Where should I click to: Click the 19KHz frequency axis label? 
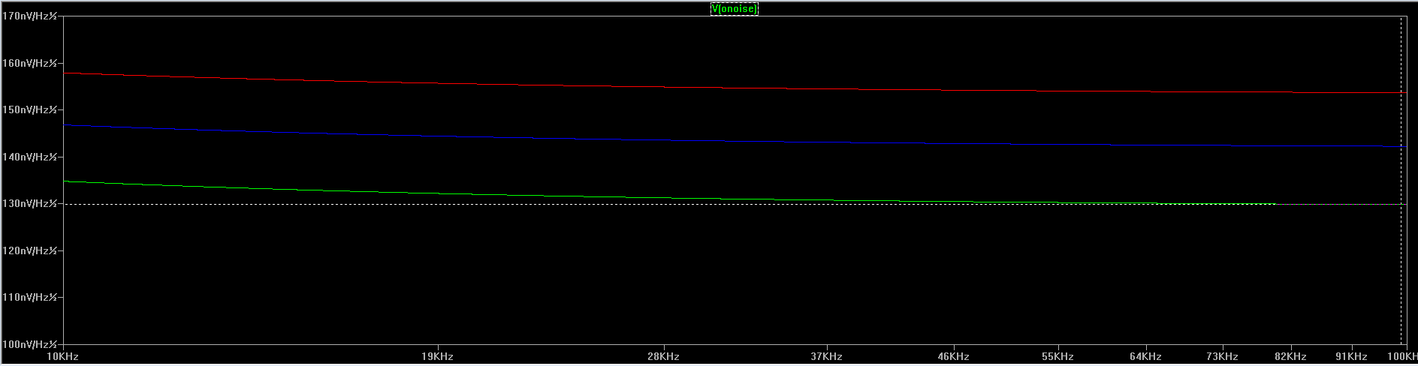pyautogui.click(x=437, y=356)
